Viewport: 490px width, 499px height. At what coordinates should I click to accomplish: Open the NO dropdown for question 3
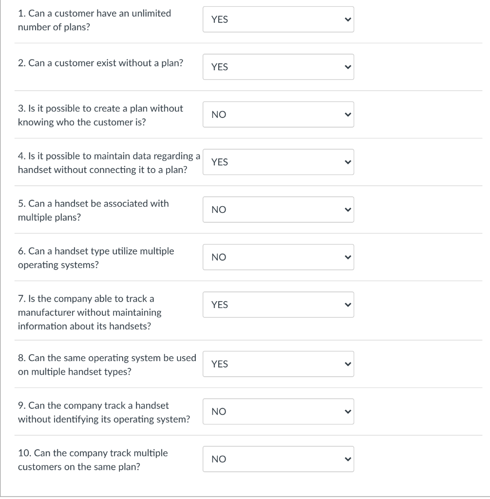[278, 115]
